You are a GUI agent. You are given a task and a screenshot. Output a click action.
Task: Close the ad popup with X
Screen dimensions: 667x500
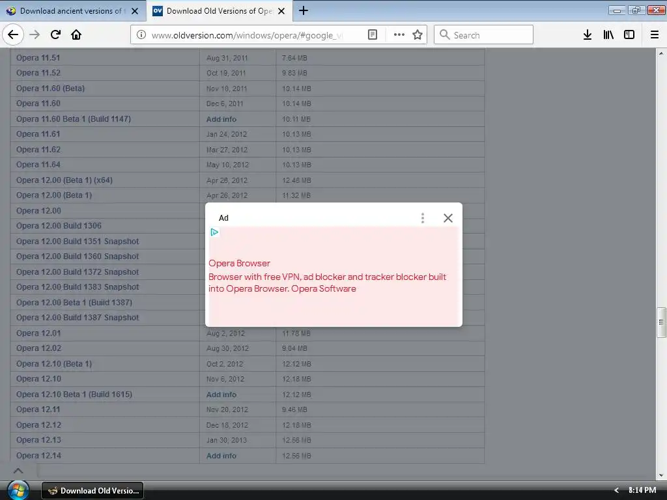[448, 218]
